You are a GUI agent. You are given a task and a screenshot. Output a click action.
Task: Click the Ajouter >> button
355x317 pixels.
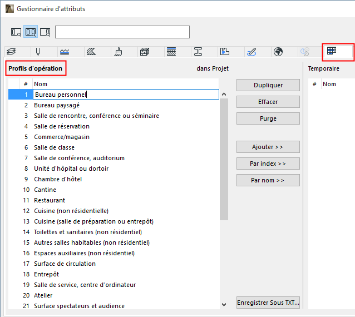[268, 147]
